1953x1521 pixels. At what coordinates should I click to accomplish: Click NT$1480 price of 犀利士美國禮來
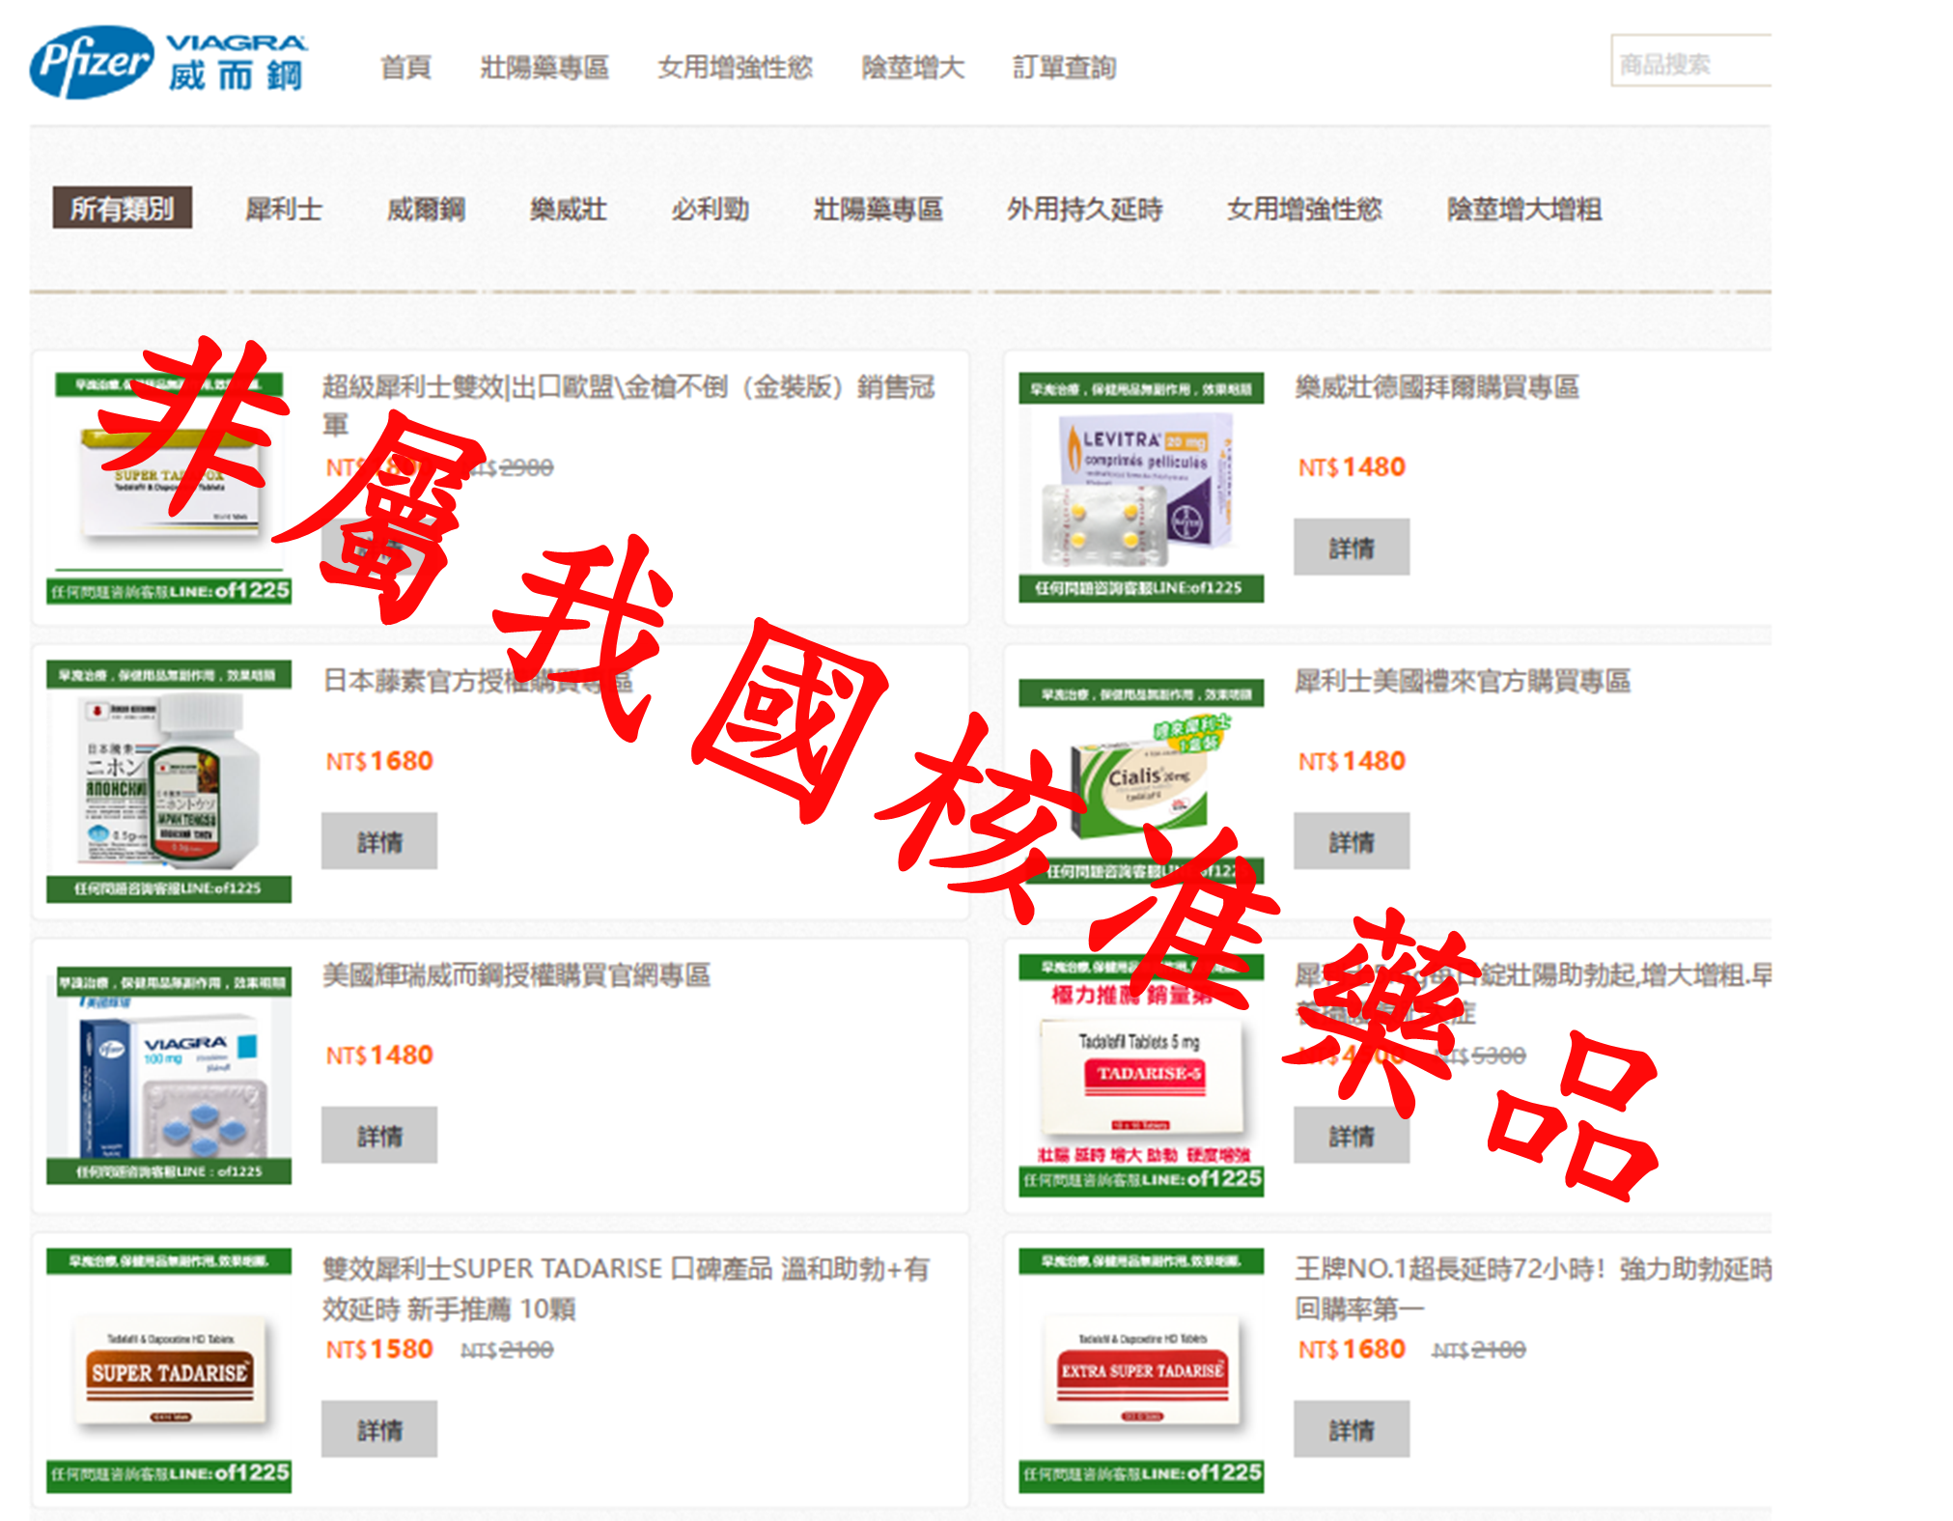click(x=1352, y=761)
